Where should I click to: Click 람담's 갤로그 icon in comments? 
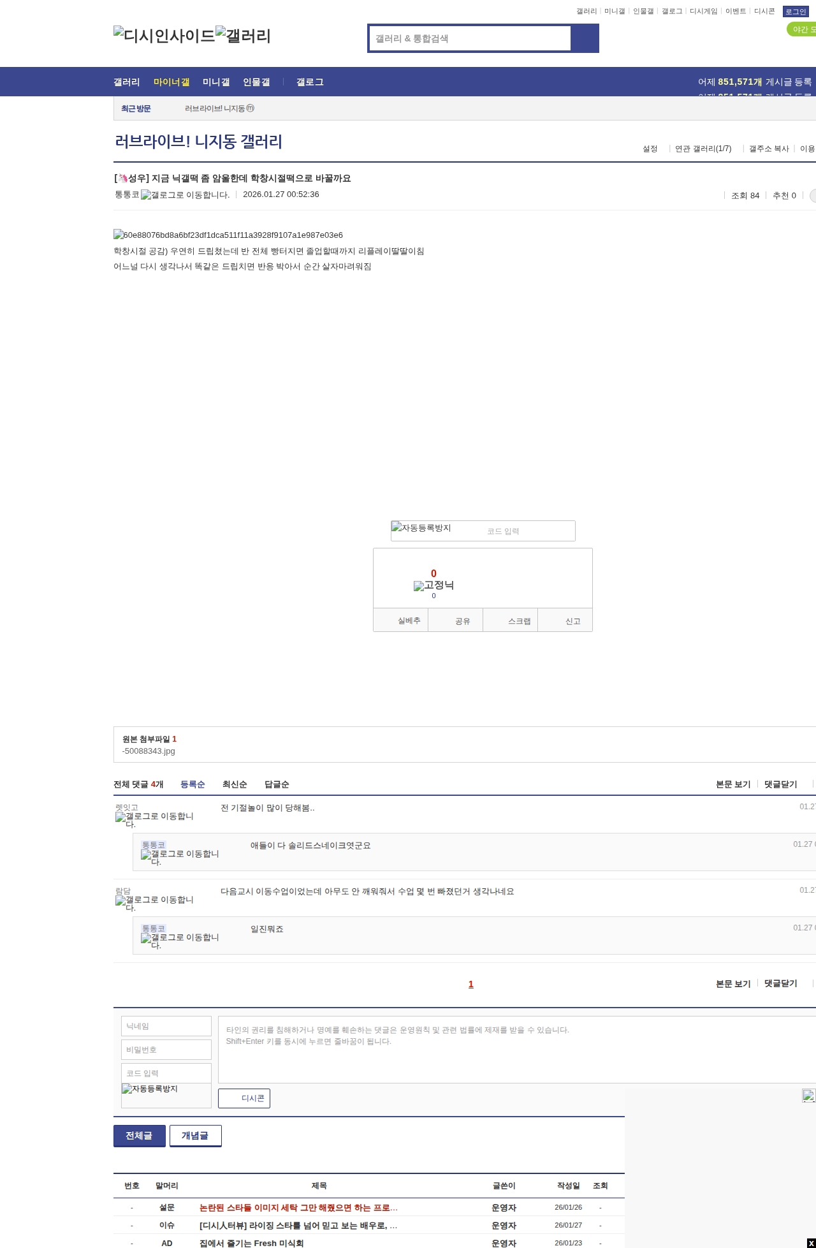(x=154, y=903)
